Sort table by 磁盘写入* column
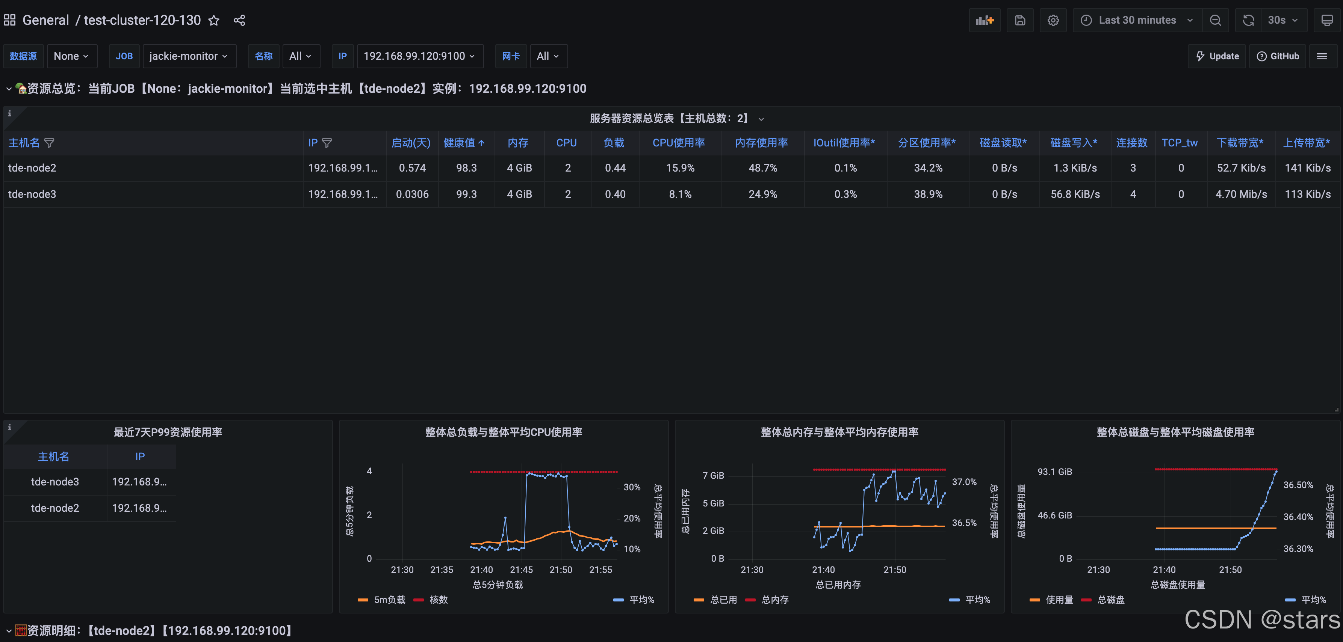 click(1074, 143)
